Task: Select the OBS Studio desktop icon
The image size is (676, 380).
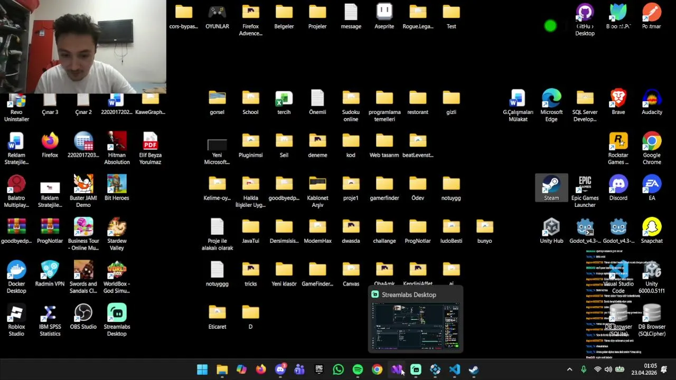Action: (83, 317)
